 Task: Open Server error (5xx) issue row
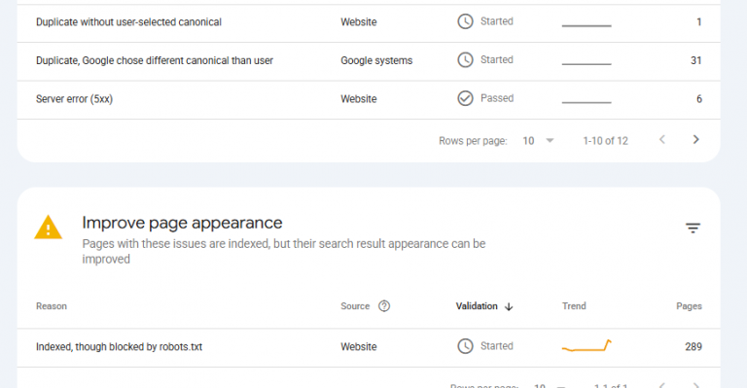point(369,99)
